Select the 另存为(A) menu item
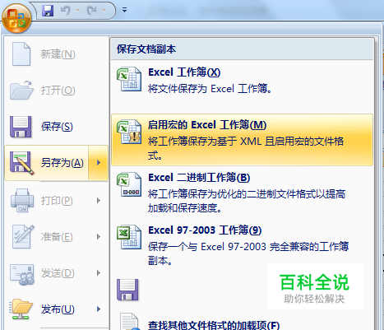Viewport: 384px width, 330px height. pyautogui.click(x=47, y=163)
